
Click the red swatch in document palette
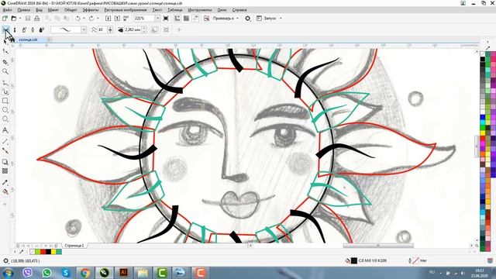click(x=43, y=252)
